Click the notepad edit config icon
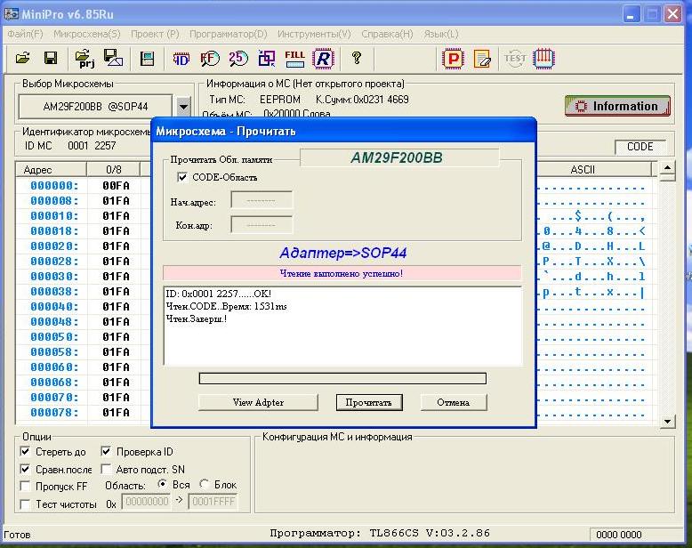Image resolution: width=692 pixels, height=548 pixels. [x=482, y=59]
